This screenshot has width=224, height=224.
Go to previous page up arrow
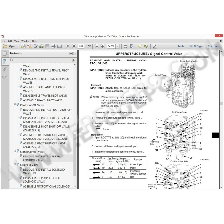[68, 46]
